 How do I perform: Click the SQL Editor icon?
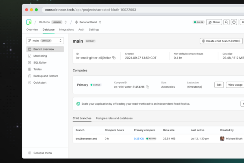[x=30, y=62]
